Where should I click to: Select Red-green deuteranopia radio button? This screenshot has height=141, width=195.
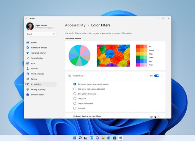pyautogui.click(x=75, y=84)
